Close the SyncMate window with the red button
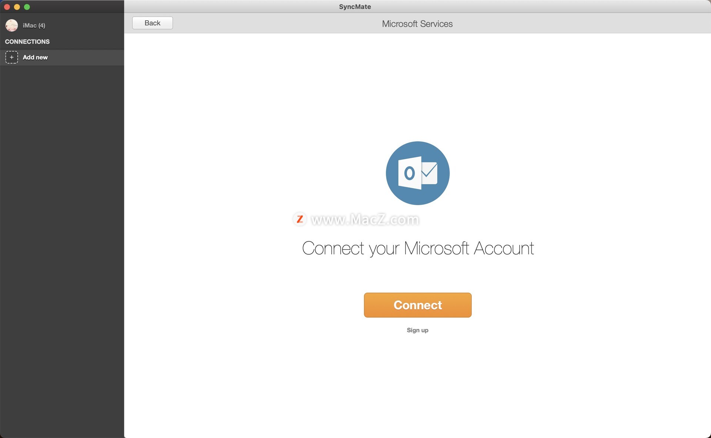 (7, 7)
